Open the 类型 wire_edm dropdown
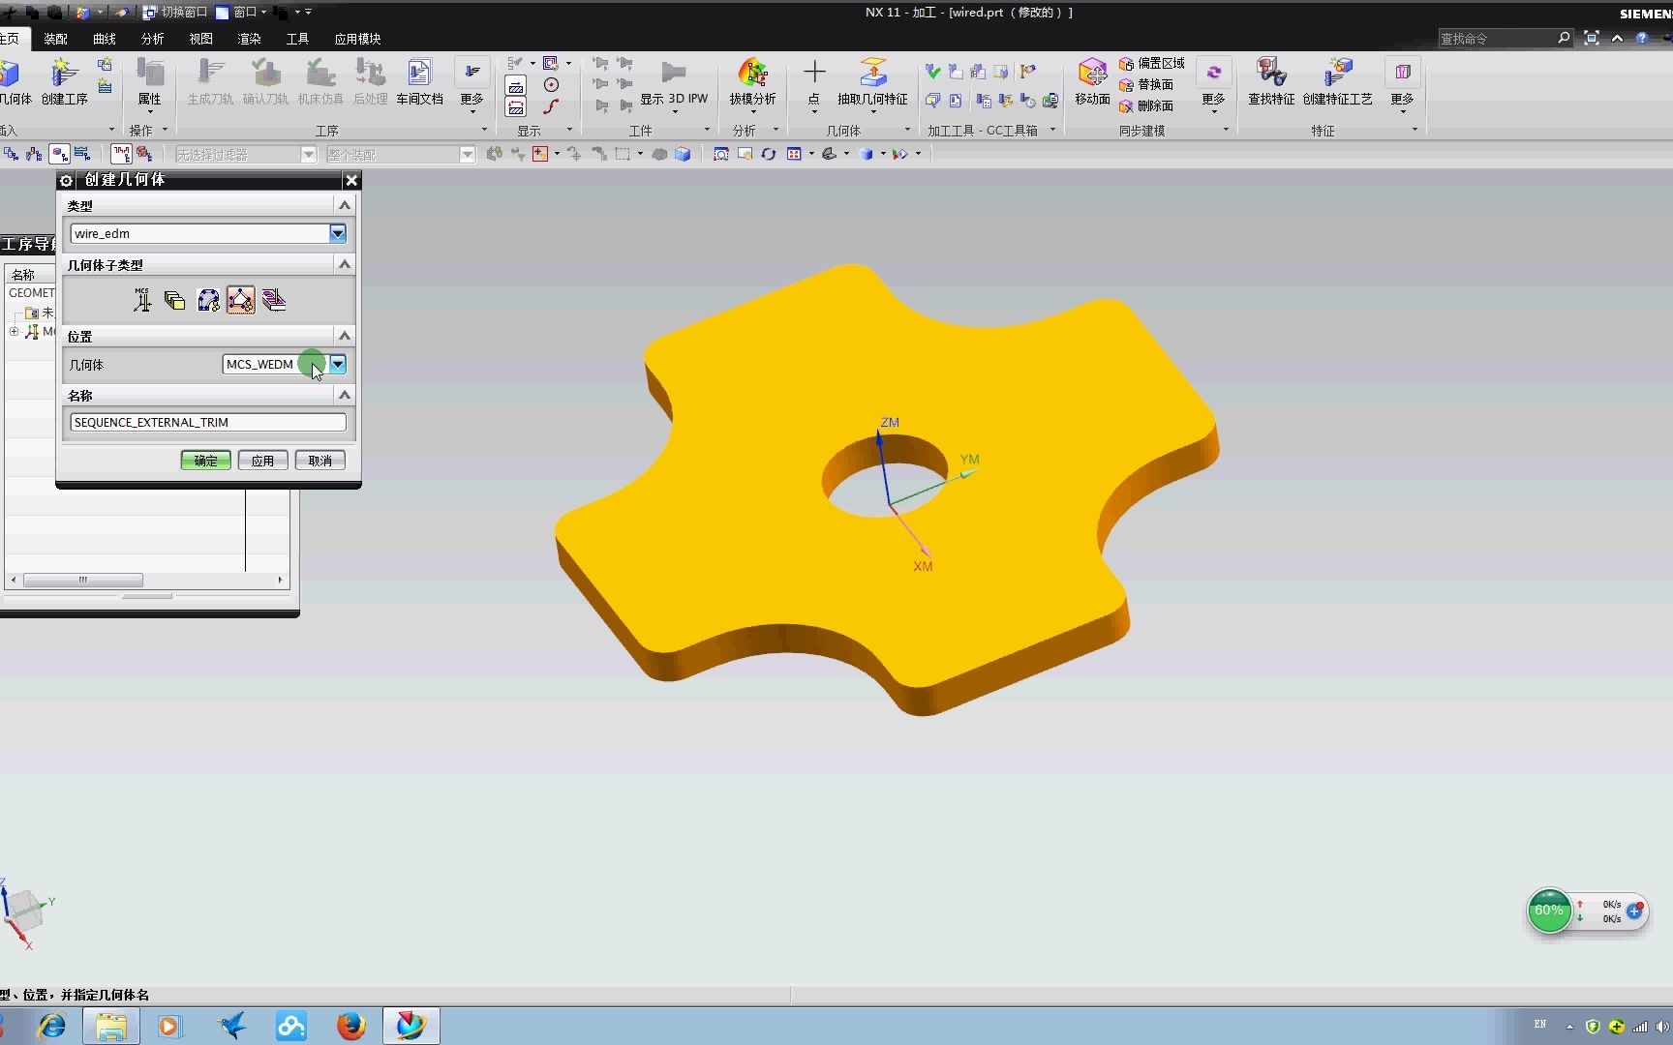The width and height of the screenshot is (1673, 1045). pyautogui.click(x=337, y=233)
